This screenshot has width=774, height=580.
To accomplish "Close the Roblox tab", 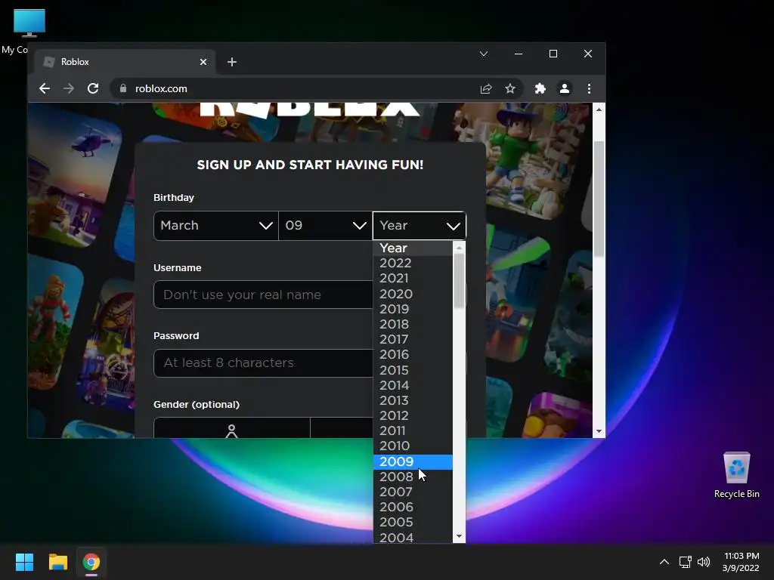I will [x=203, y=62].
